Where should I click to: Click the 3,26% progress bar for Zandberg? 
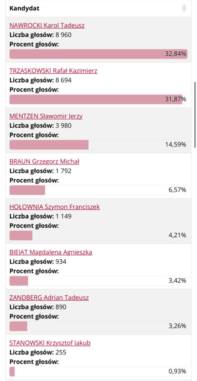click(x=98, y=326)
